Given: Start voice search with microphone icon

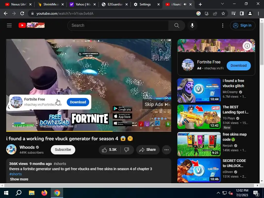Looking at the screenshot, I should [192, 26].
